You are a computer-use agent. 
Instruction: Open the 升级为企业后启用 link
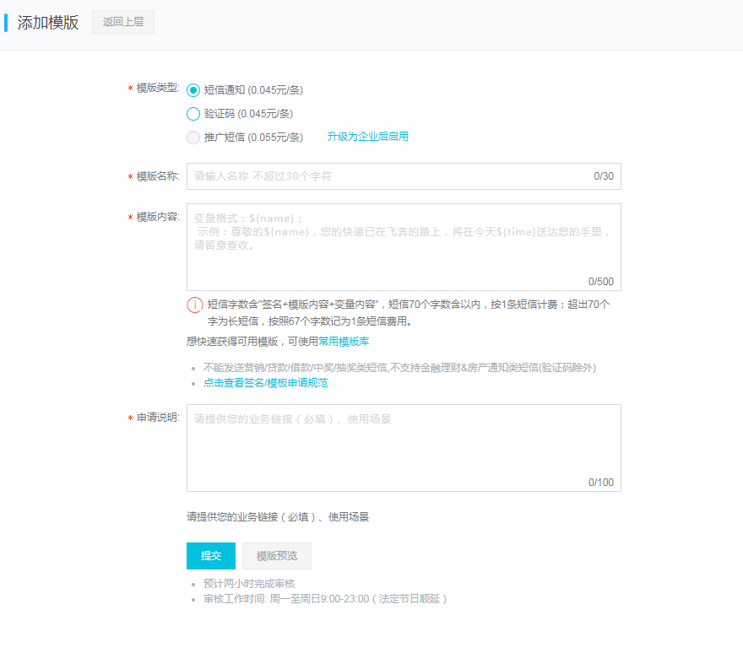pyautogui.click(x=368, y=137)
